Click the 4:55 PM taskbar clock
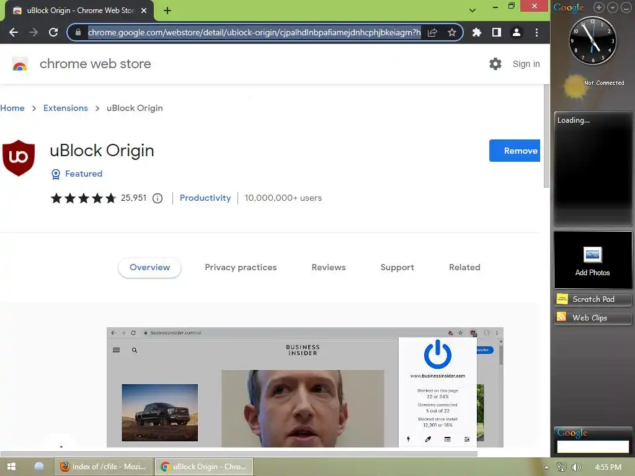635x476 pixels. pos(608,467)
